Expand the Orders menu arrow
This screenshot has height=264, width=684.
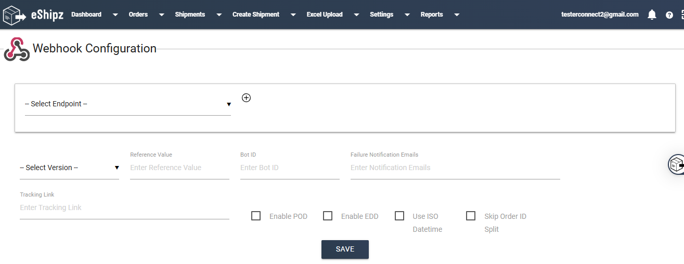tap(162, 15)
